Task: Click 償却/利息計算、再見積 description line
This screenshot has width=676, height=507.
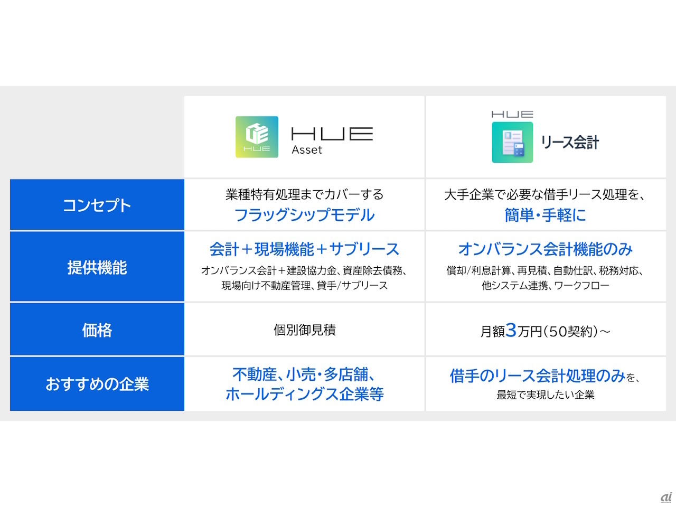Action: [x=545, y=270]
